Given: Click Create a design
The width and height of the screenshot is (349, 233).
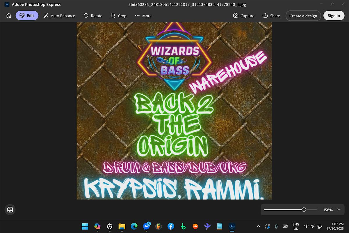Looking at the screenshot, I should [303, 15].
